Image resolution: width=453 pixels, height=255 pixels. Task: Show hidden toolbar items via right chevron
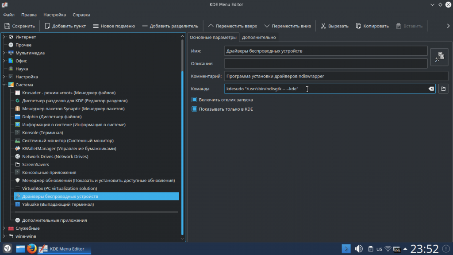pyautogui.click(x=448, y=26)
